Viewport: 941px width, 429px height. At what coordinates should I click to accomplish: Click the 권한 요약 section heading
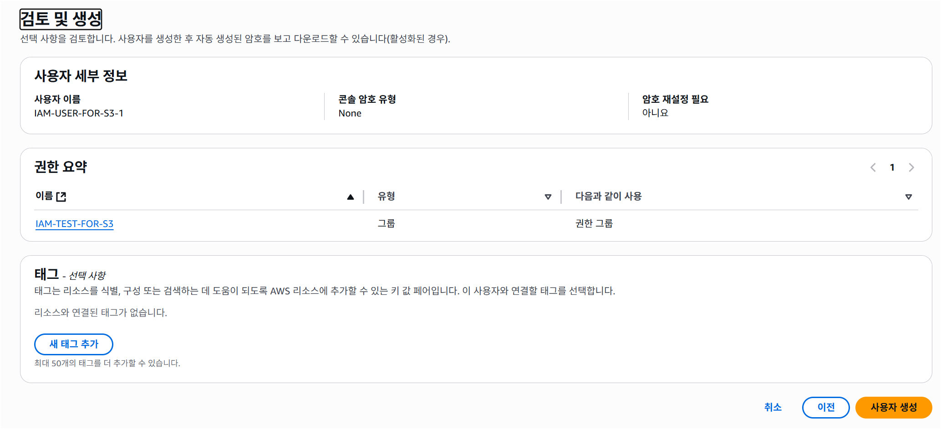[x=61, y=167]
